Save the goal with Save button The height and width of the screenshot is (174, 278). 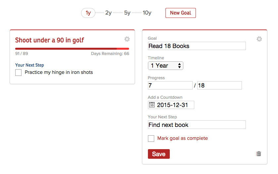[159, 154]
